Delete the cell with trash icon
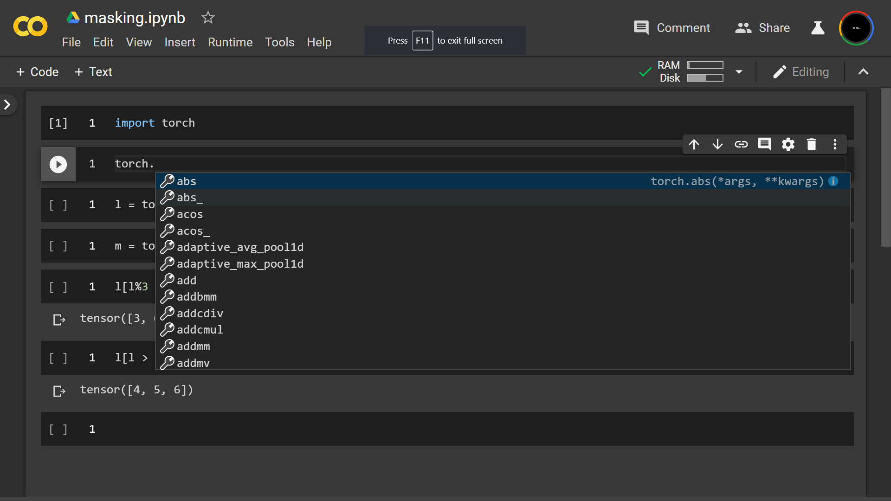 tap(811, 144)
